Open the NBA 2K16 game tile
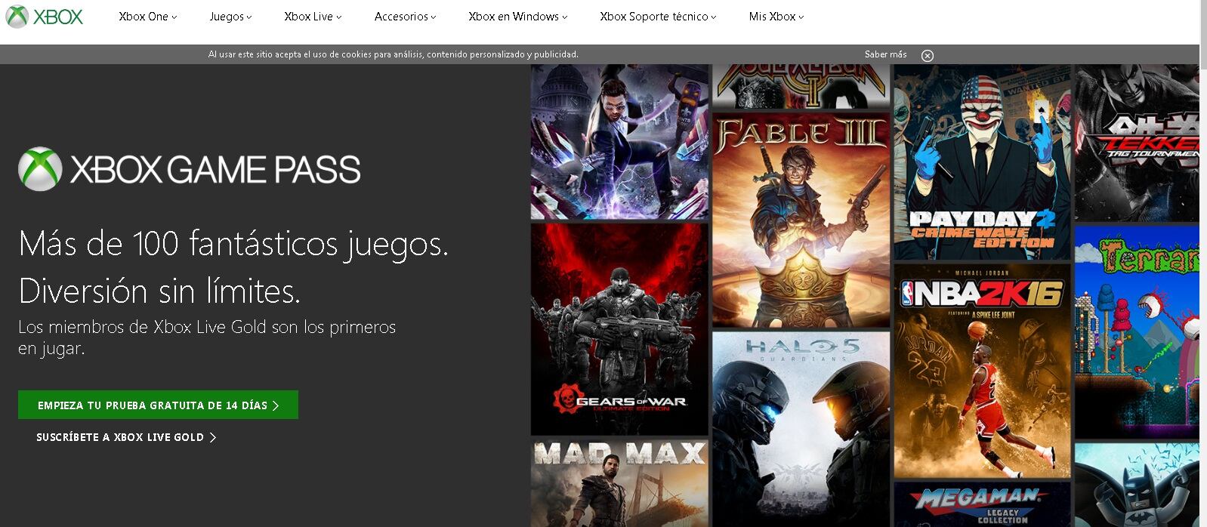 coord(982,371)
